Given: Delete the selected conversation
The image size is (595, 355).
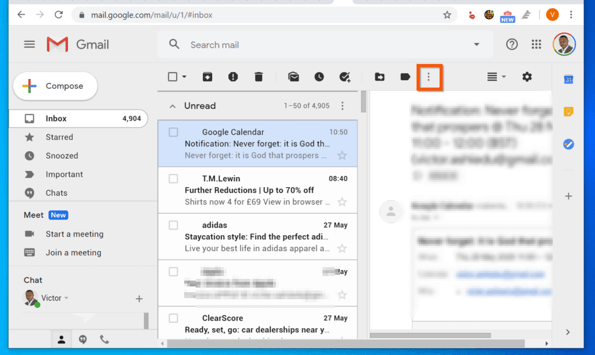Looking at the screenshot, I should [x=259, y=76].
